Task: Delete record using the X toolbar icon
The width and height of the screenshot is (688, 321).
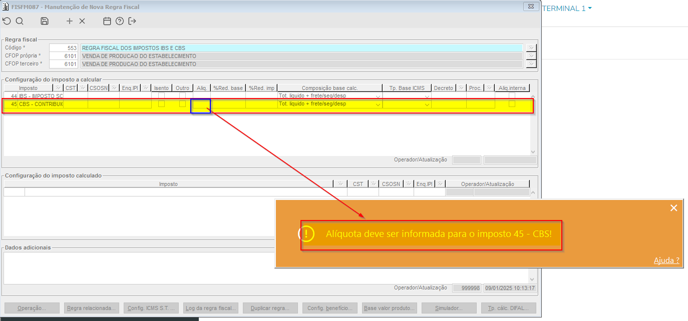Action: point(82,21)
